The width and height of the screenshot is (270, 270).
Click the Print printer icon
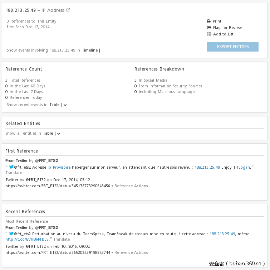pyautogui.click(x=209, y=21)
